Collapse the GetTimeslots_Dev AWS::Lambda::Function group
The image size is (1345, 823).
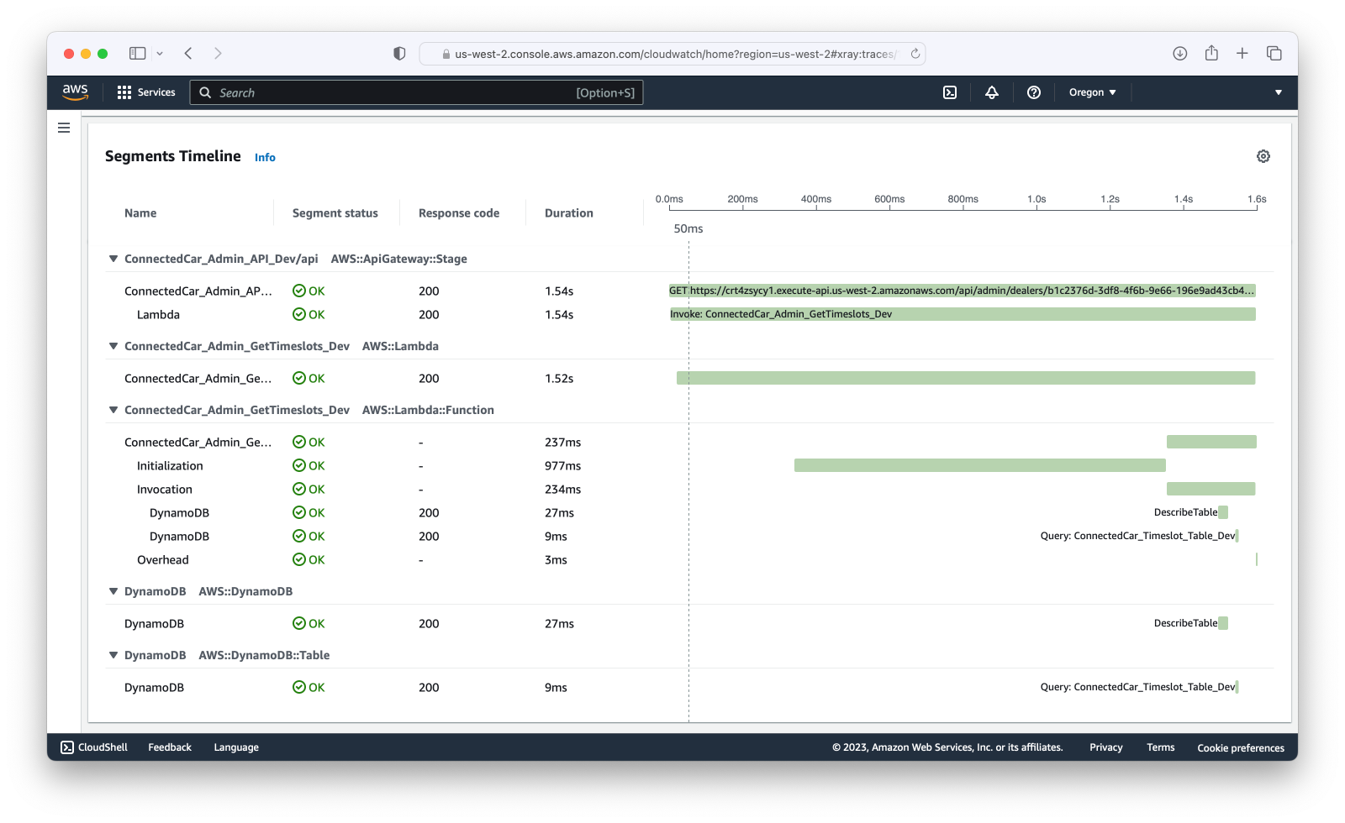click(113, 410)
